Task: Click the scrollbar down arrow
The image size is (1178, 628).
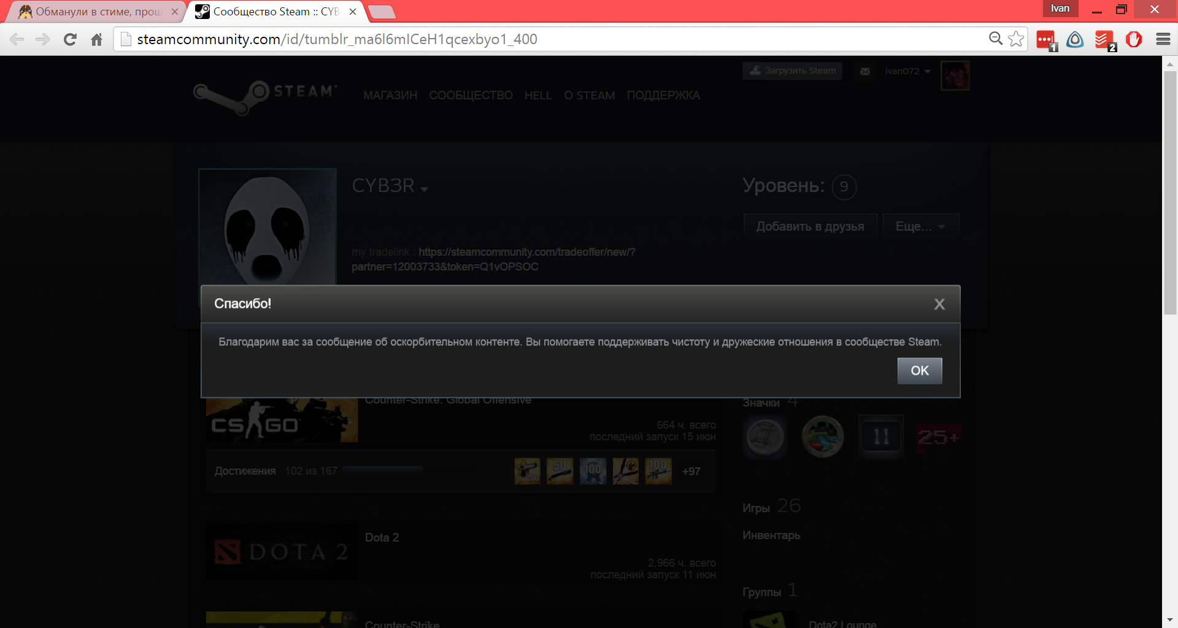Action: tap(1170, 621)
